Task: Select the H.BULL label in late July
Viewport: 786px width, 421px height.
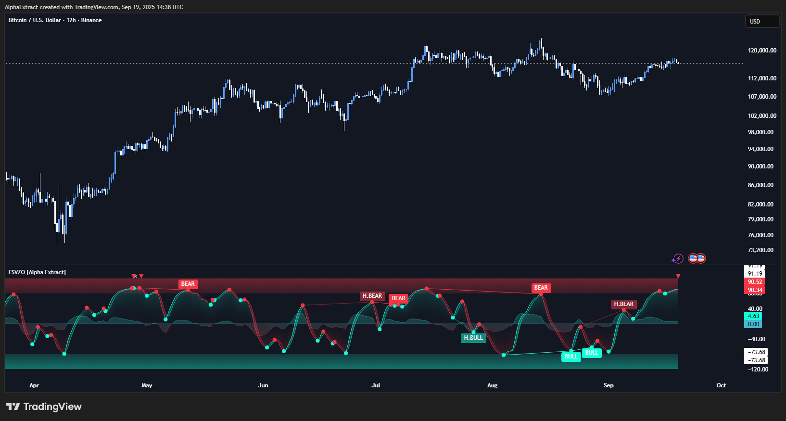Action: point(473,338)
